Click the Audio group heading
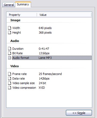This screenshot has width=97, height=118. click(x=15, y=41)
